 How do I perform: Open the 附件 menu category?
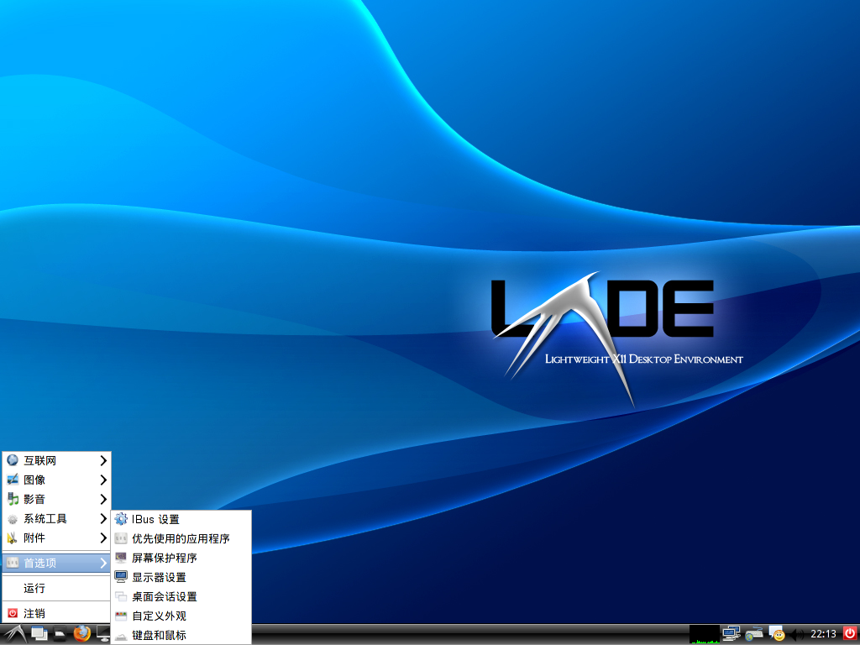(x=56, y=538)
